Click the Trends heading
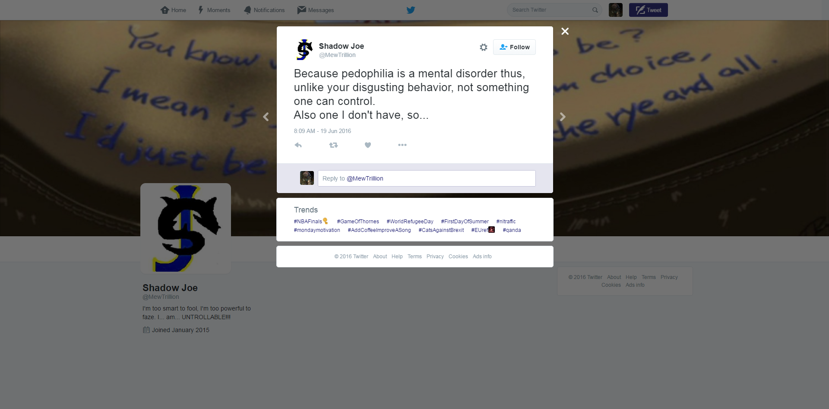The height and width of the screenshot is (409, 829). [x=306, y=210]
